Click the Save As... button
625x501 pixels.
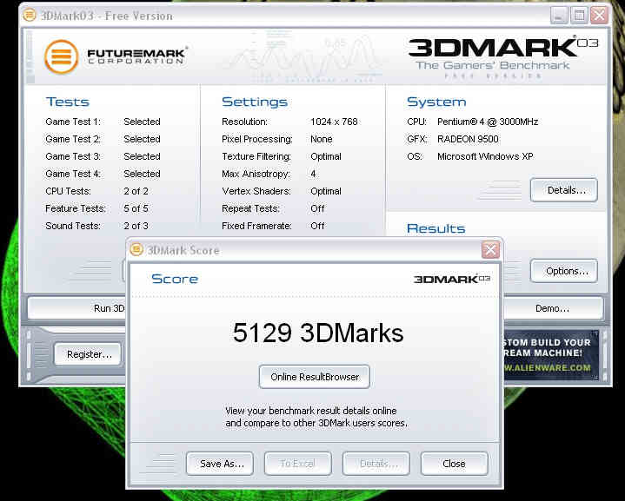220,464
